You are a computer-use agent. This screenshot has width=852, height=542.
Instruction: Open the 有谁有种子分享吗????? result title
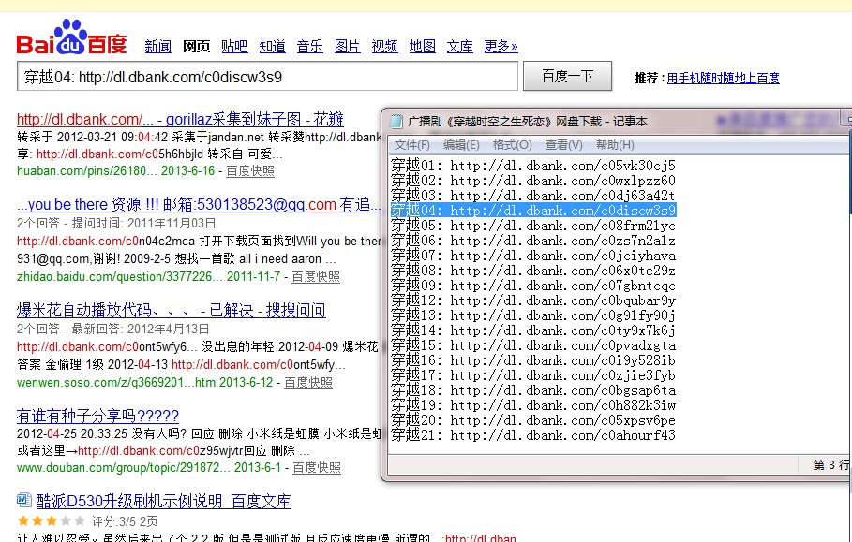click(97, 416)
